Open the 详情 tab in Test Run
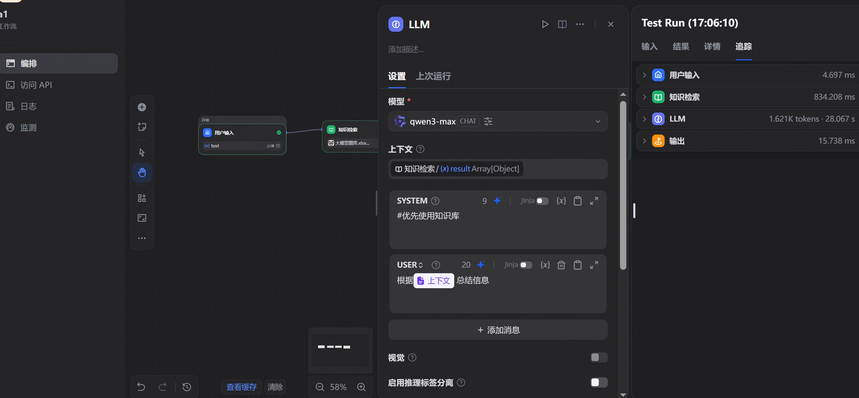The image size is (859, 398). tap(712, 47)
